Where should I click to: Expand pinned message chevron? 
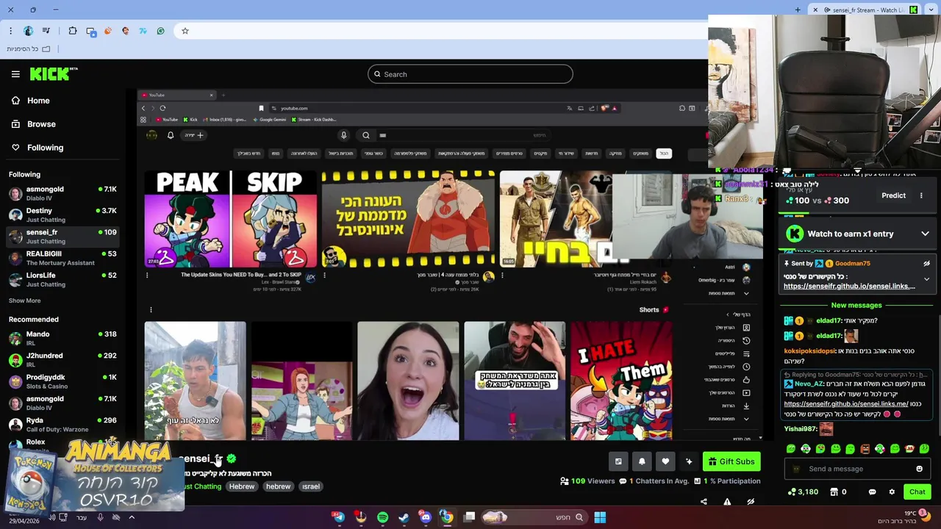[926, 279]
